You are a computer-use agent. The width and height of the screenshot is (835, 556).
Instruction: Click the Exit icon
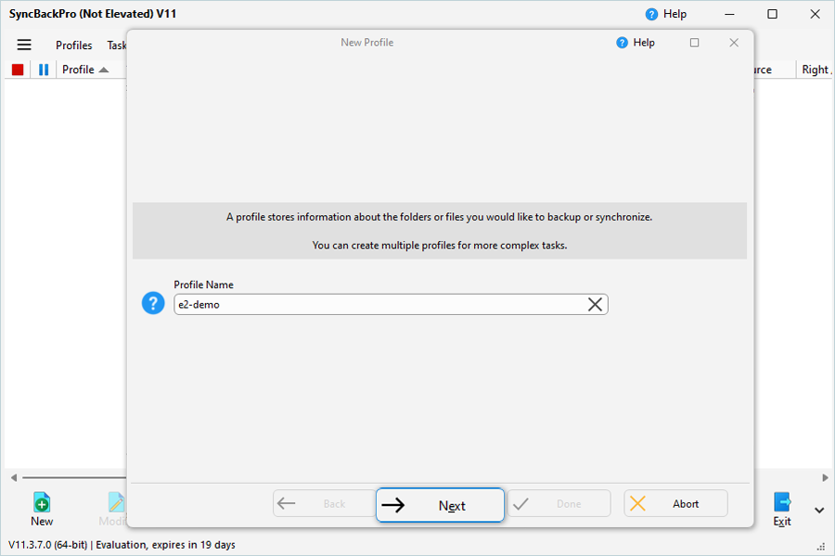pyautogui.click(x=782, y=509)
